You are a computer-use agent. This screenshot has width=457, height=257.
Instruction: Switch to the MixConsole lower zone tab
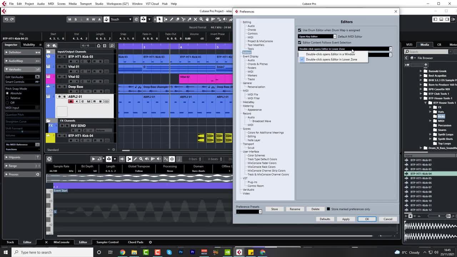click(61, 242)
